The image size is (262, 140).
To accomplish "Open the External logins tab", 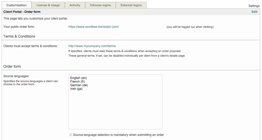I will [x=131, y=5].
